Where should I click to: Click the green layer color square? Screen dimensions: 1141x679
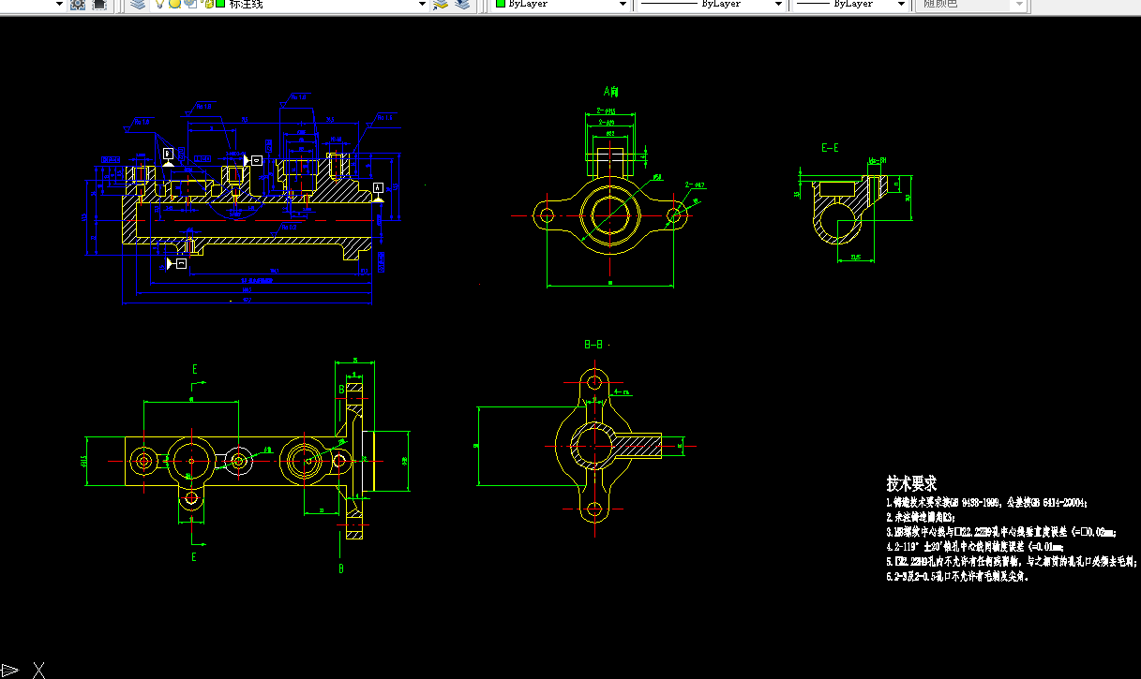pos(220,4)
